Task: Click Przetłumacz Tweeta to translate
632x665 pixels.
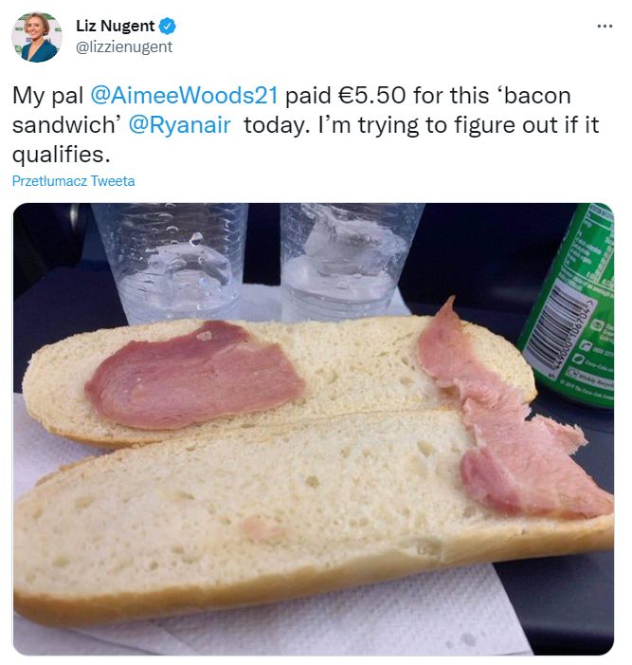Action: (x=73, y=181)
